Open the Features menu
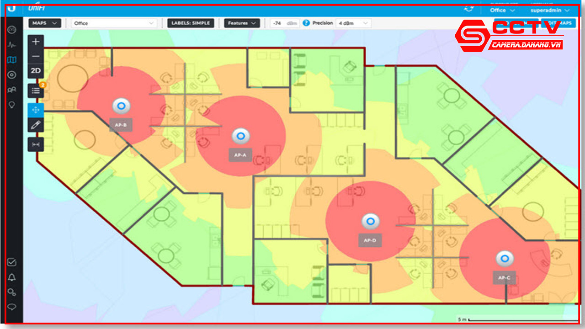Screen dimensions: 585x329 [242, 23]
